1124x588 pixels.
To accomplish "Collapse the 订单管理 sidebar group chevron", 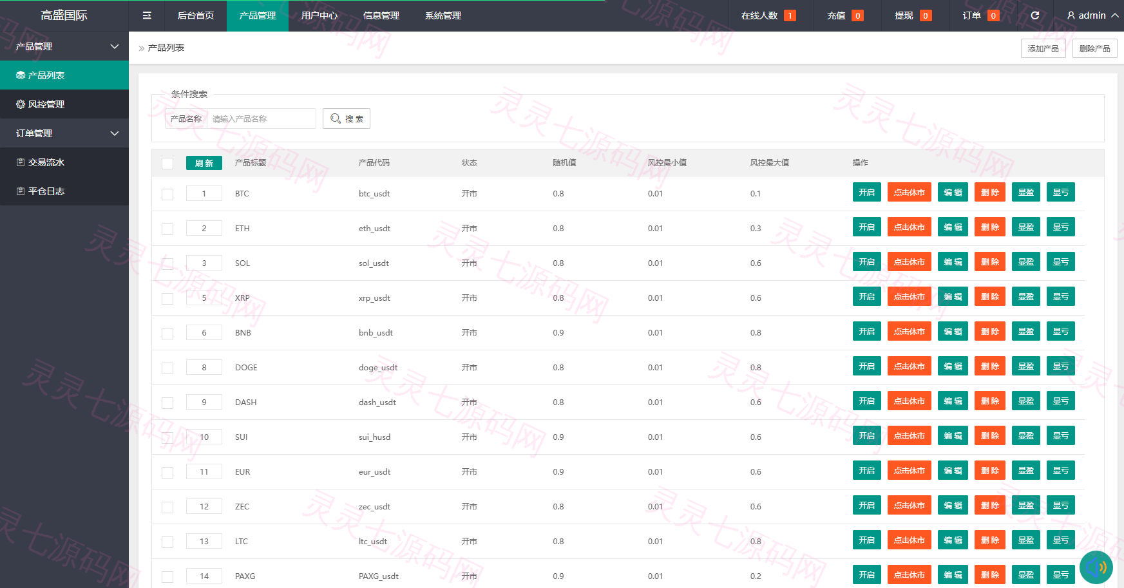I will click(115, 133).
